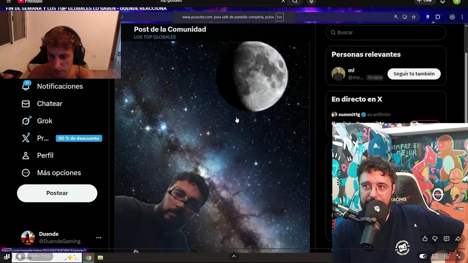Click the YouTube Crear button
Screen dimensions: 468x263
424,1
